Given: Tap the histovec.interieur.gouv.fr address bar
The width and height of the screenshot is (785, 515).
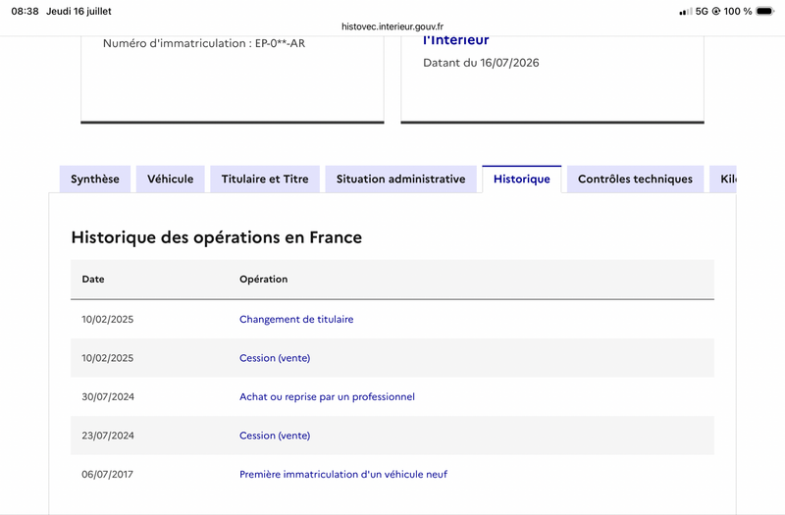Looking at the screenshot, I should click(x=392, y=26).
